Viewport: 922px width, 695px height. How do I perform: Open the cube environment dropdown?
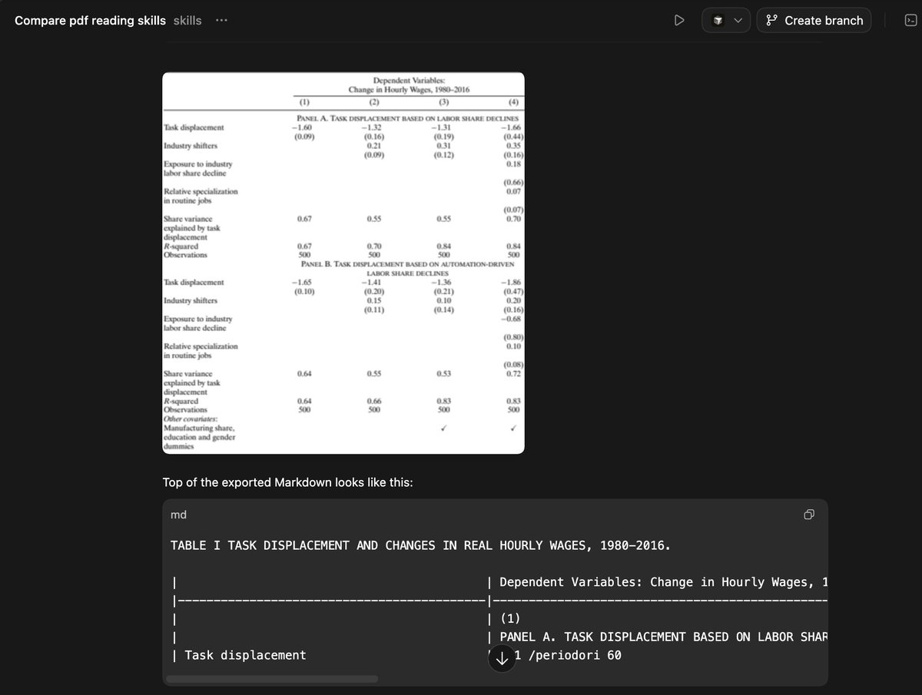tap(726, 21)
